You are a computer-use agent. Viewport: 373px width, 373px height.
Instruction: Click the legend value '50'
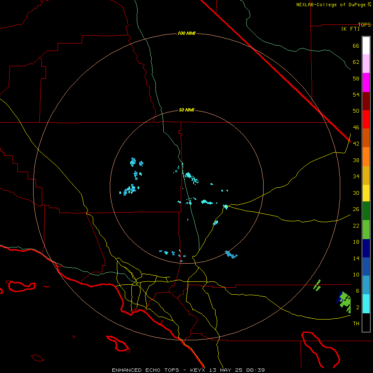tap(356, 111)
